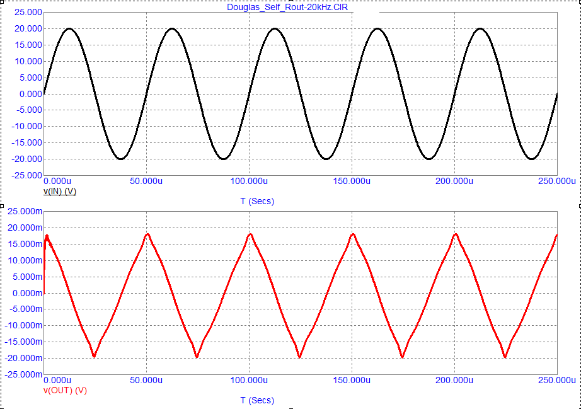Click 200.000u on the upper plot time axis
This screenshot has height=409, width=581.
[x=454, y=181]
